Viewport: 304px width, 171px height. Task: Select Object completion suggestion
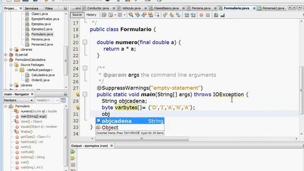pyautogui.click(x=130, y=127)
